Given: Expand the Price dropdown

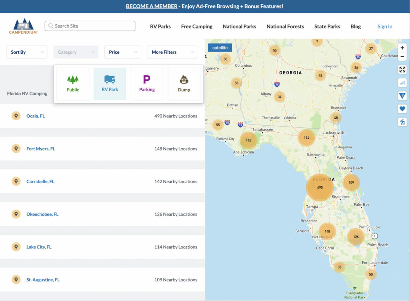Looking at the screenshot, I should coord(123,52).
